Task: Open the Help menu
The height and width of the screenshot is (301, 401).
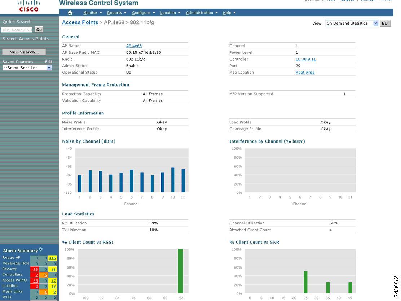Action: pos(229,13)
